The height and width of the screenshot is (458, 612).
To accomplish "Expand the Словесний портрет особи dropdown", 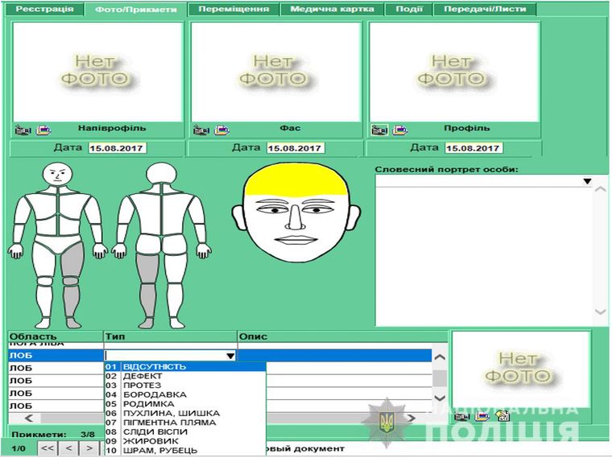I will [587, 181].
